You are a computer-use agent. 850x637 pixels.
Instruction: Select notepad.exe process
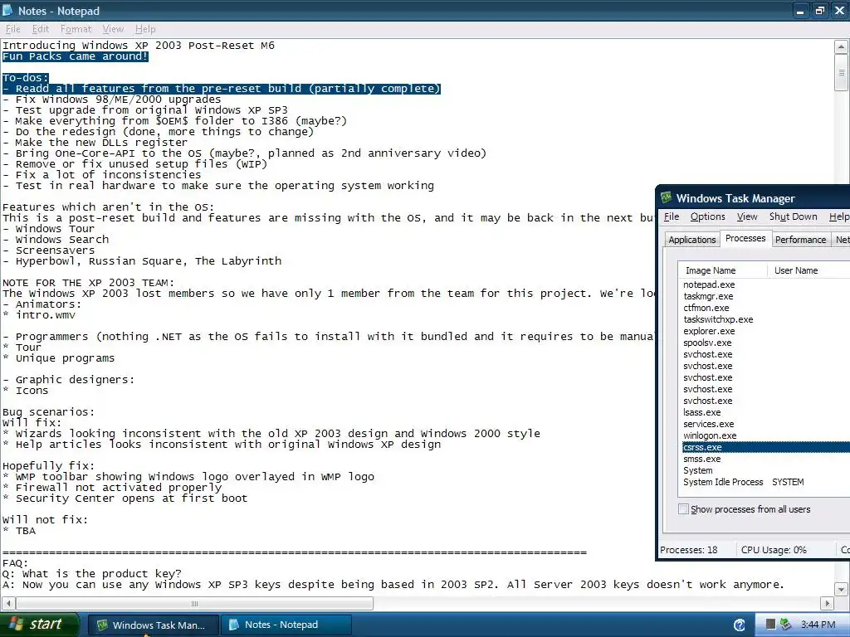click(x=709, y=284)
